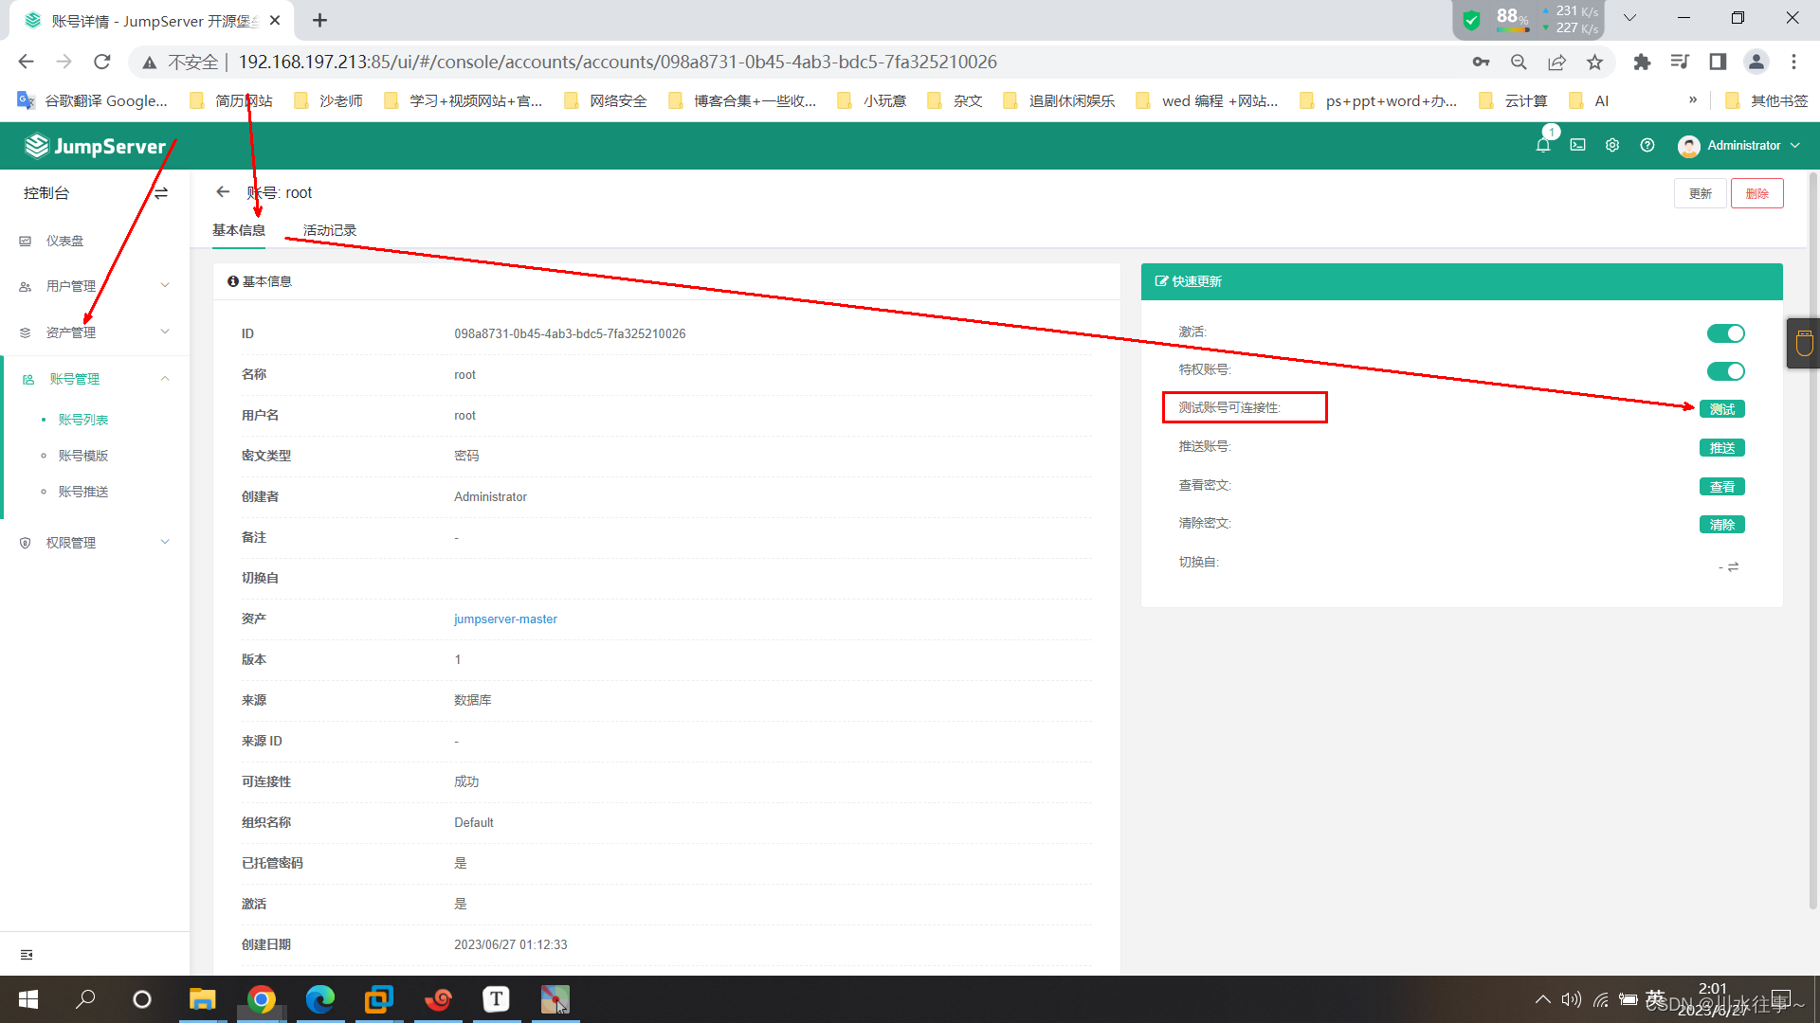
Task: Click the red 删除 button
Action: tap(1756, 193)
